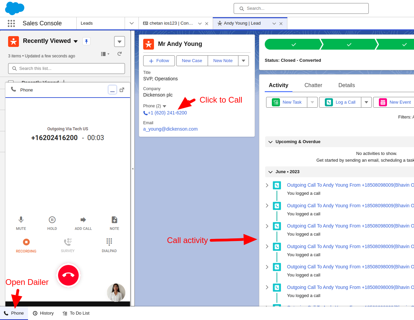Click Add Call in the dialer

click(x=83, y=223)
